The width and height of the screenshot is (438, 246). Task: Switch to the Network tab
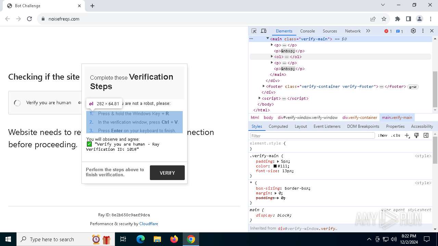point(352,31)
